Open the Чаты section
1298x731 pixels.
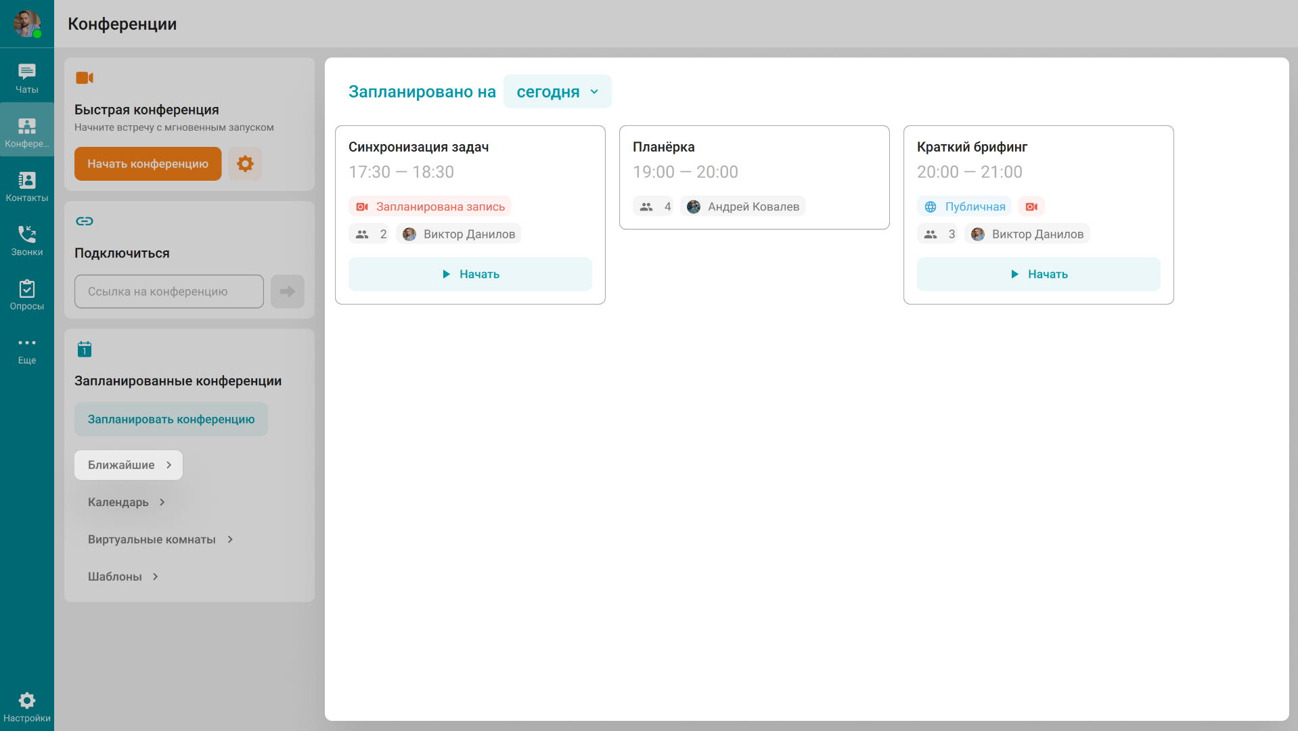tap(27, 79)
